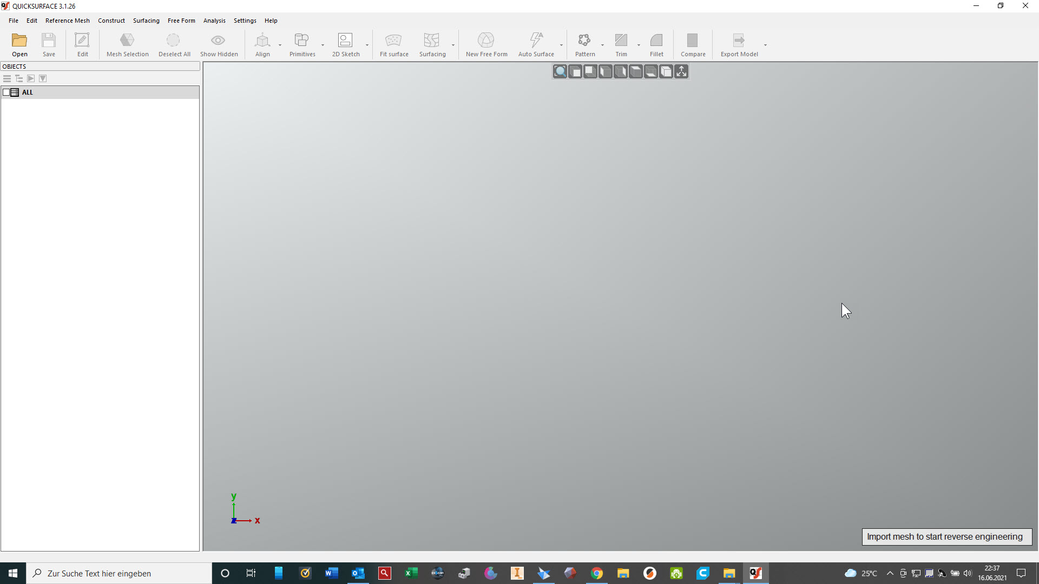Click the list view icon in Objects panel
The image size is (1039, 584).
point(7,78)
